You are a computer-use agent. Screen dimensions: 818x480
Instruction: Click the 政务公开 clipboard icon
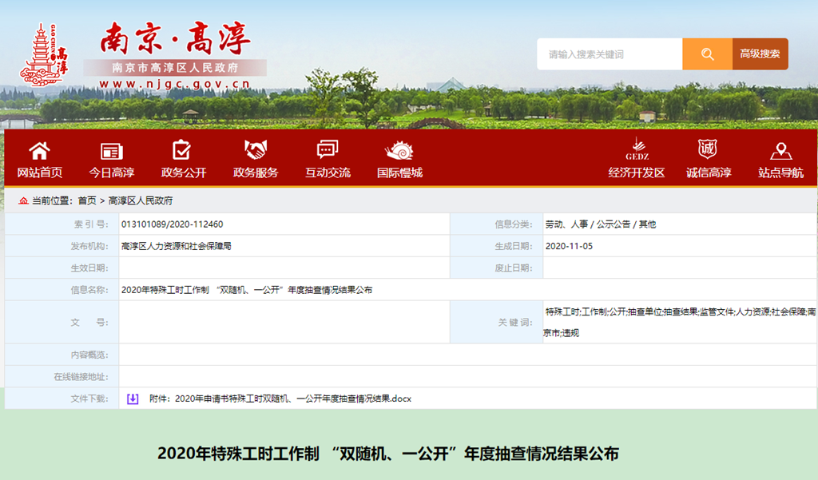183,150
